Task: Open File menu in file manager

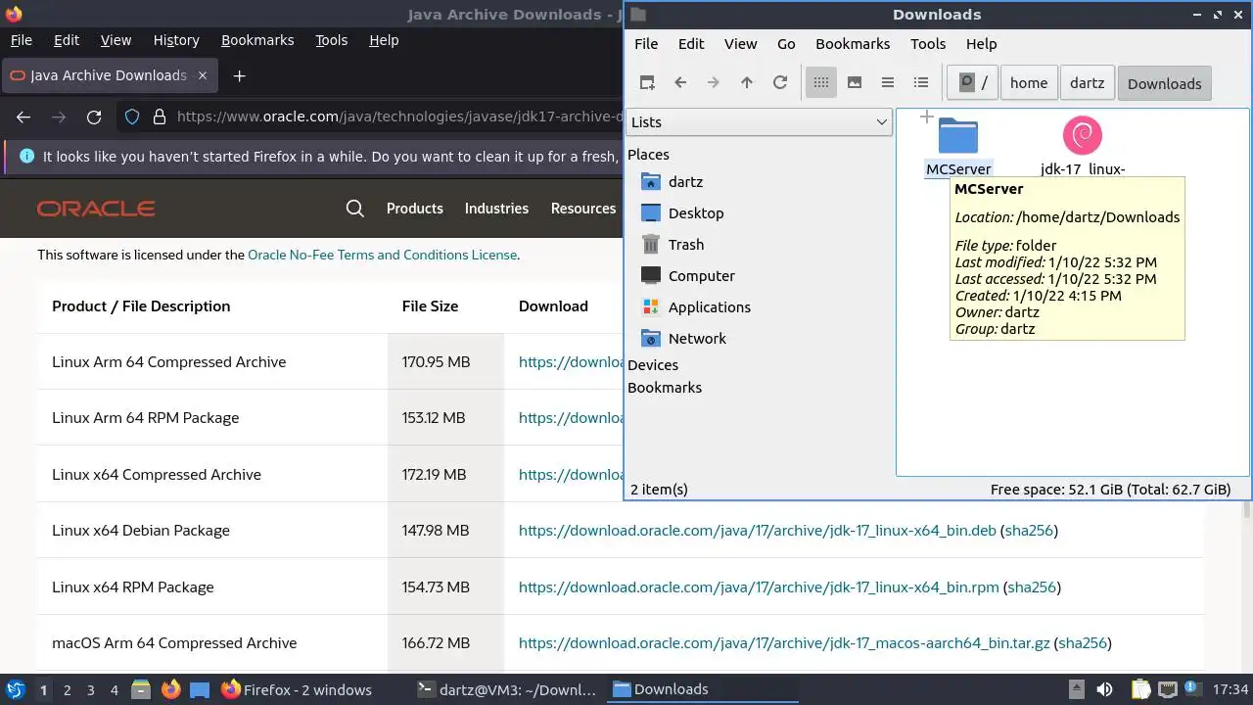Action: tap(646, 43)
